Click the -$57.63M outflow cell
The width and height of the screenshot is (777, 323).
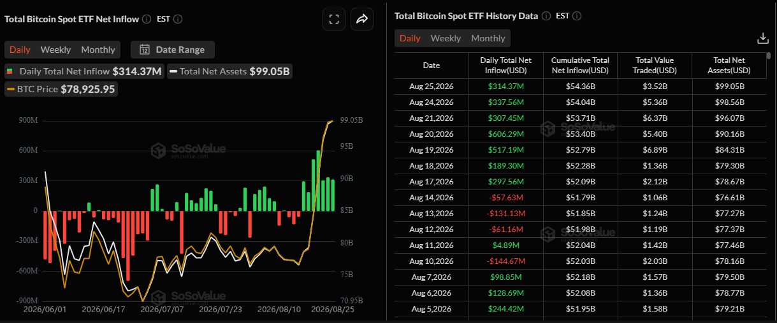(505, 197)
